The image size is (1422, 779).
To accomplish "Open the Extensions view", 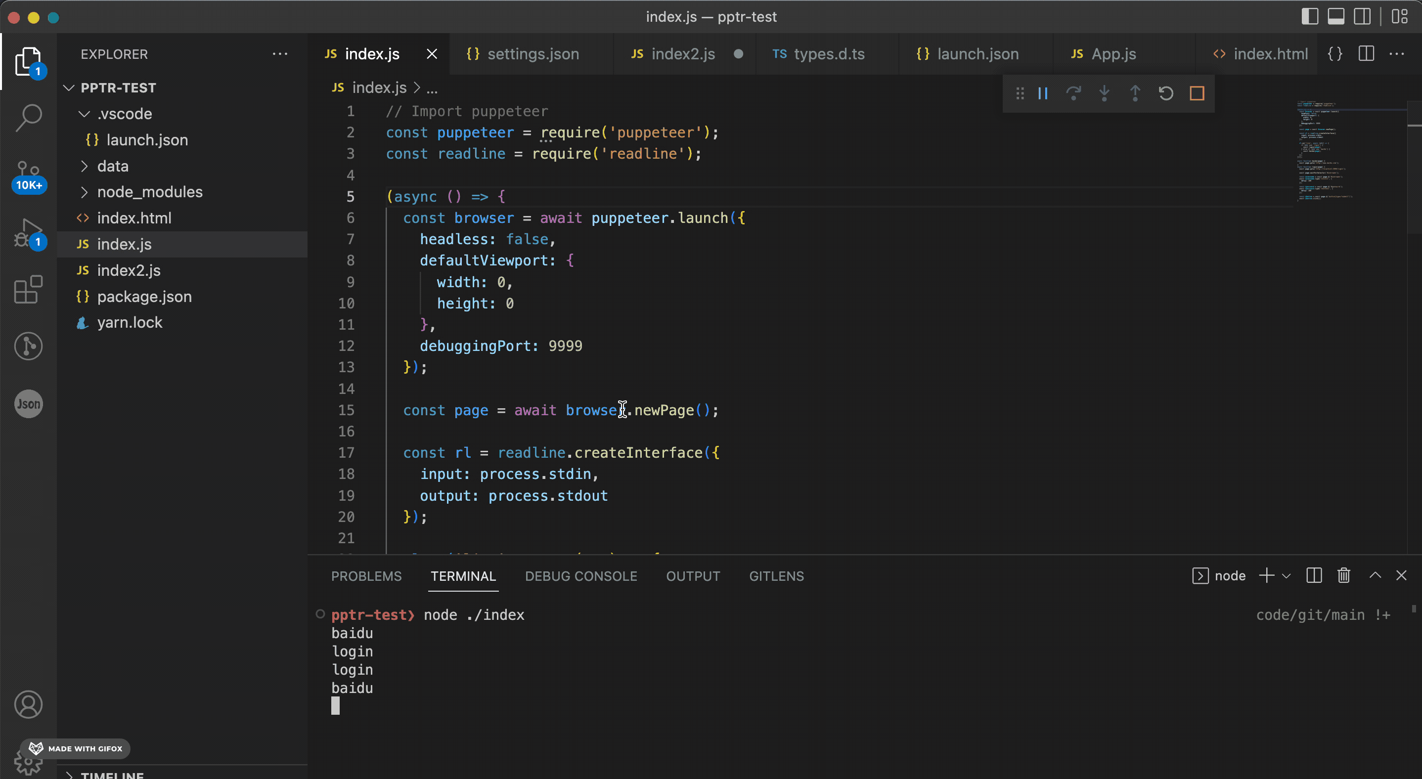I will (28, 290).
